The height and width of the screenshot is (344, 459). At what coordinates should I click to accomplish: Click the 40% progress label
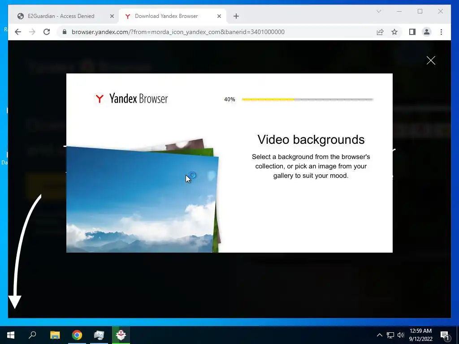click(x=229, y=99)
